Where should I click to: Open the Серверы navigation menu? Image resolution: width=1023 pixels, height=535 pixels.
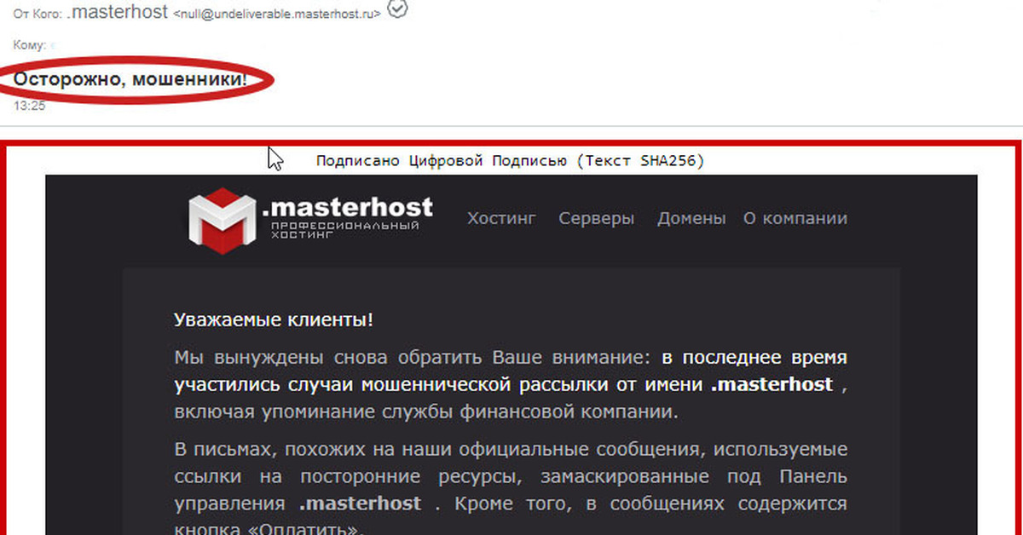[596, 218]
